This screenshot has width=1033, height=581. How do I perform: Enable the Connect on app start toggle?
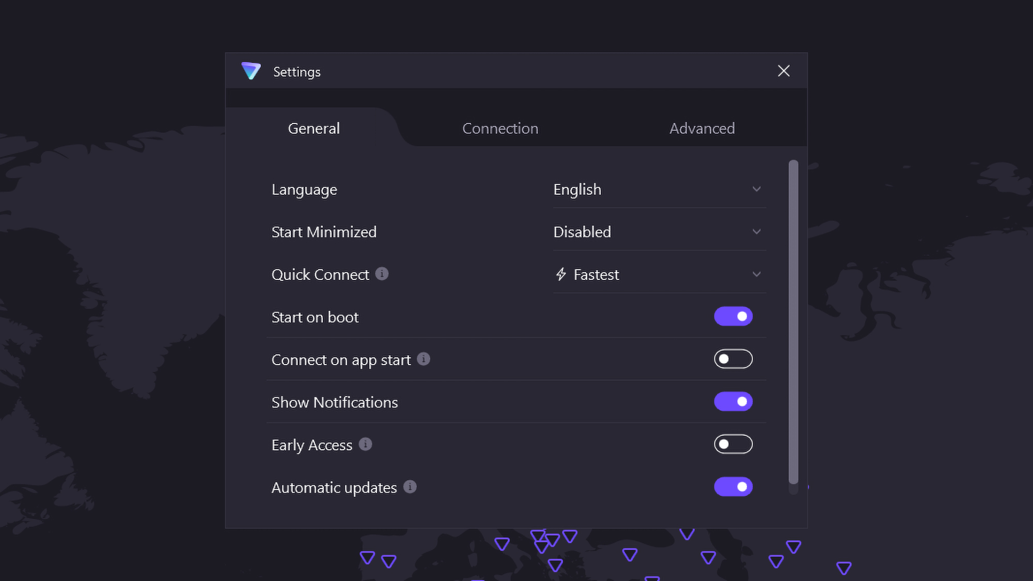[x=733, y=359]
